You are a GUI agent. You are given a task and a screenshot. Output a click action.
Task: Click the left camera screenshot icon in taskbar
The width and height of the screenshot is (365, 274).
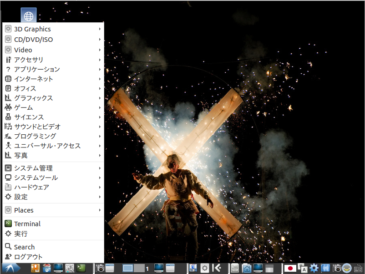100,269
